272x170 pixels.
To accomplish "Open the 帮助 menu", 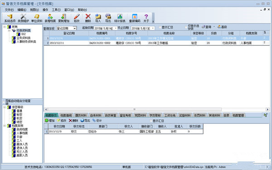I will pyautogui.click(x=82, y=10).
